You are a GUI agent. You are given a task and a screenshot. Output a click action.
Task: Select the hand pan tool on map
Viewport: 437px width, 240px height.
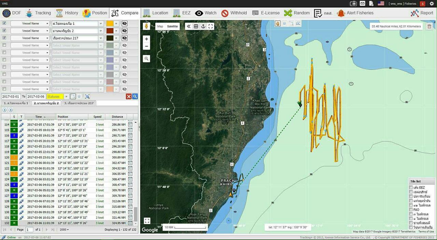click(x=278, y=24)
